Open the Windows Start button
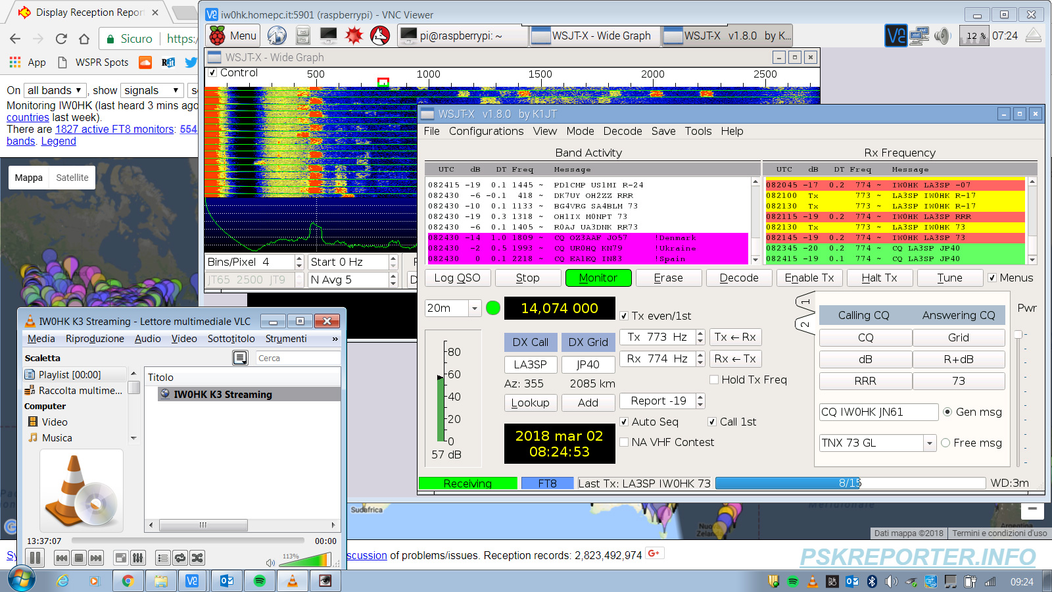The width and height of the screenshot is (1052, 592). [x=21, y=580]
